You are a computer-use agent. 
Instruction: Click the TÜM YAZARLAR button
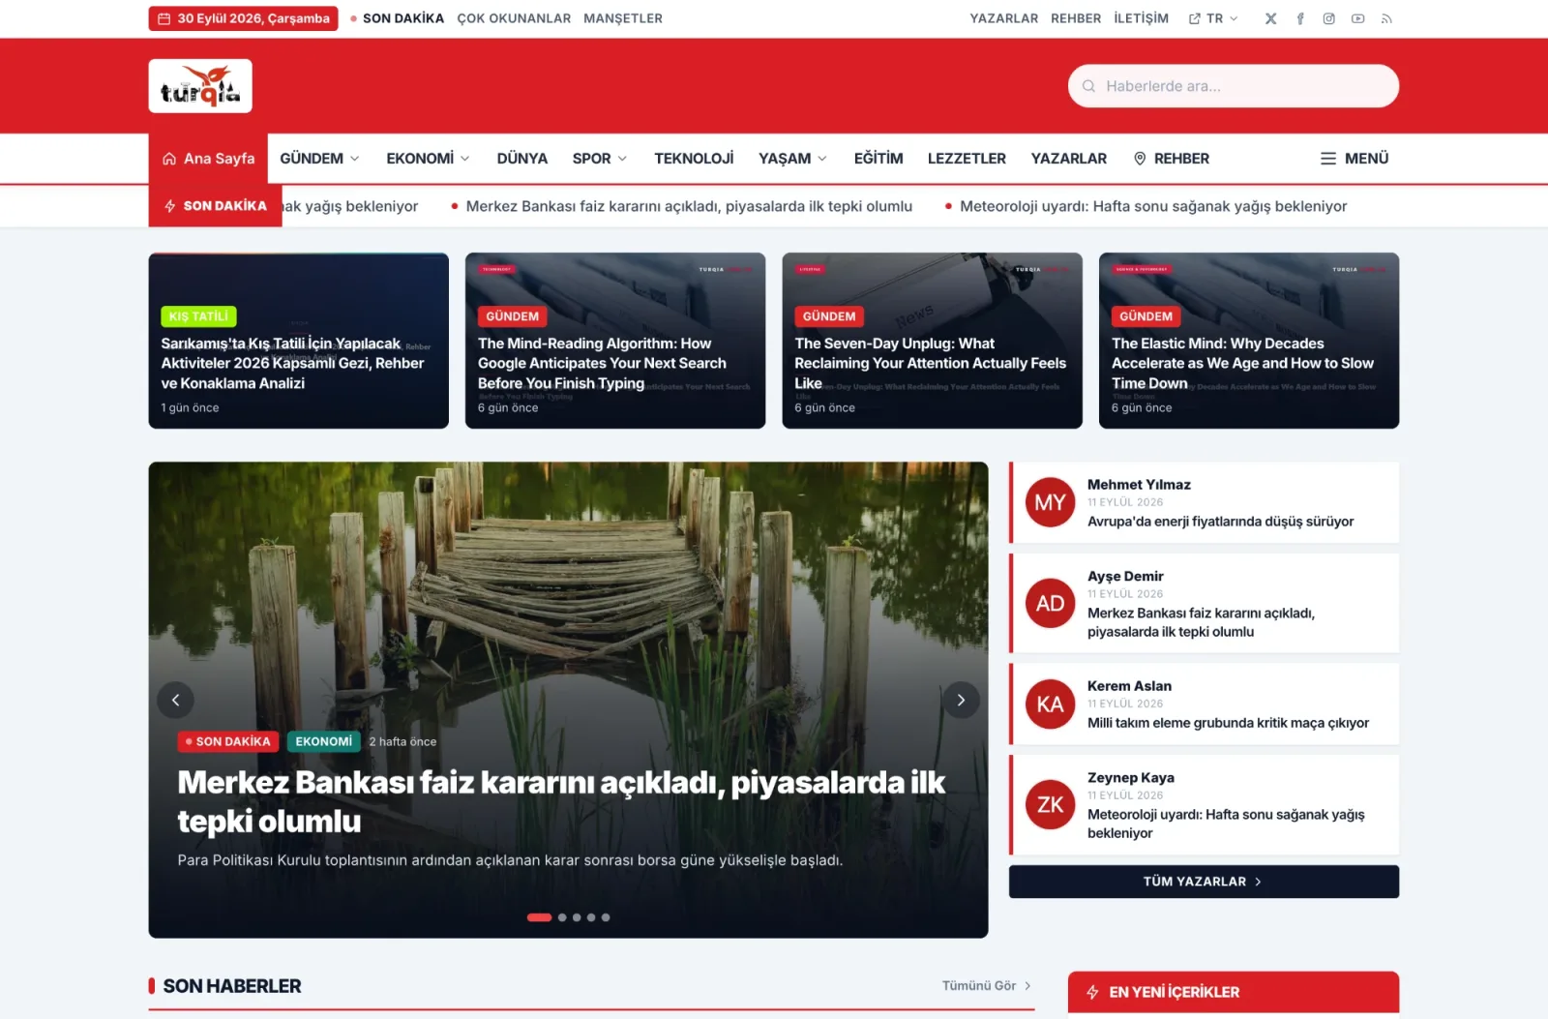(x=1204, y=882)
